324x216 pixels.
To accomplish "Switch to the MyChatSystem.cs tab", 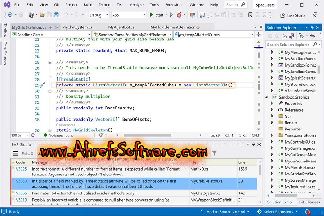I will (x=77, y=27).
